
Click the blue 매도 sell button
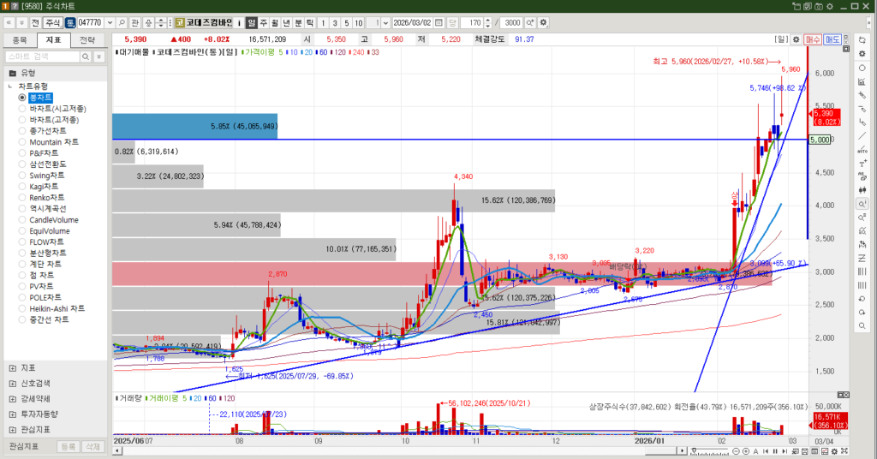pyautogui.click(x=832, y=39)
